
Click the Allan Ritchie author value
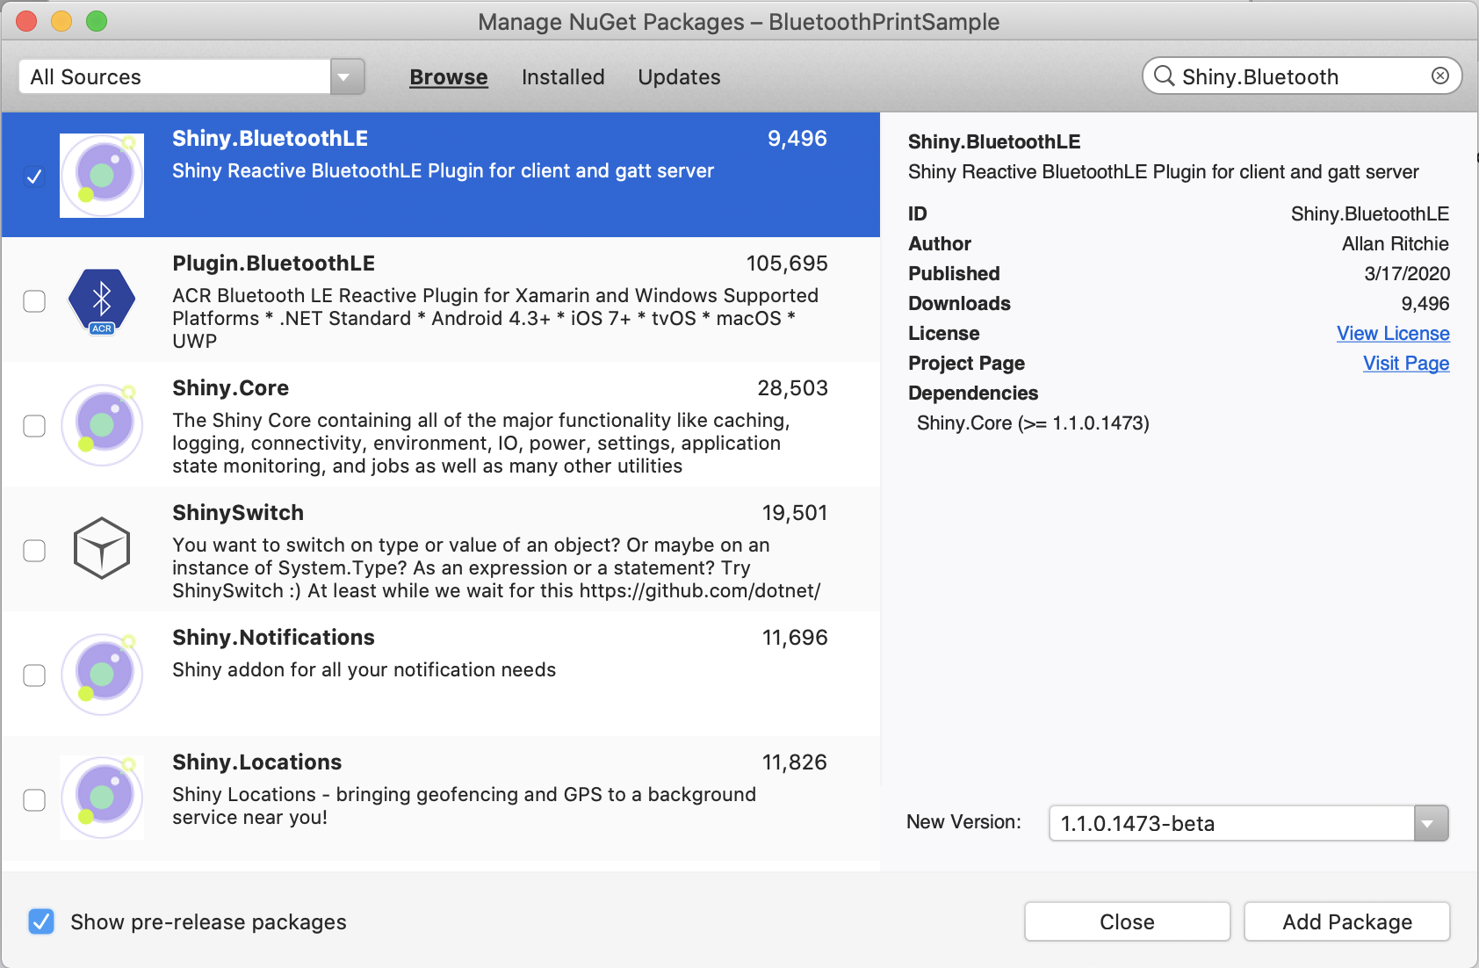coord(1396,244)
